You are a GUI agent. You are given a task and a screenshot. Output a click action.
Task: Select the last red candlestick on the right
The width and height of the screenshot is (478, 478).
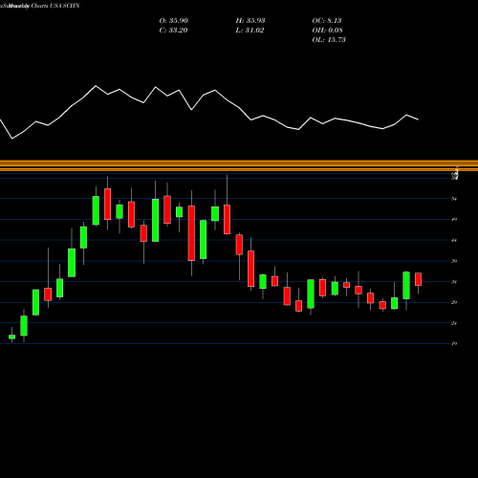(418, 279)
